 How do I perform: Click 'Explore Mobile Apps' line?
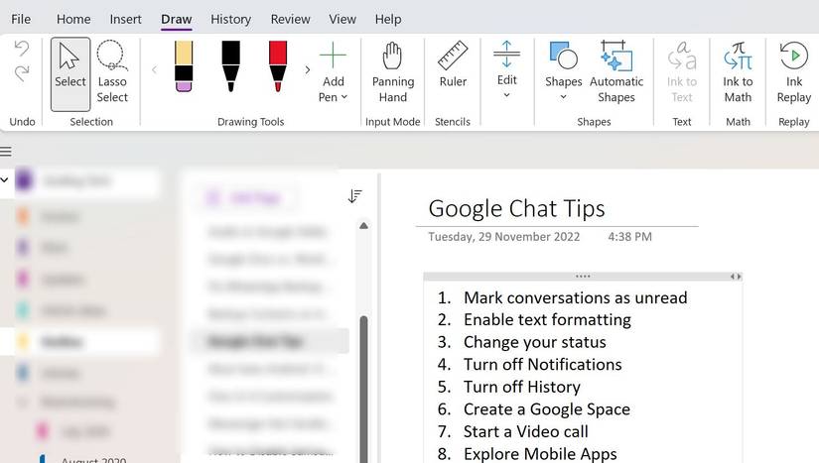[540, 454]
